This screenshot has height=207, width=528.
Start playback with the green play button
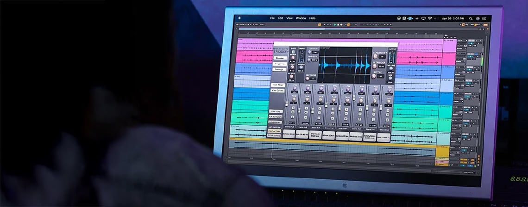click(335, 24)
